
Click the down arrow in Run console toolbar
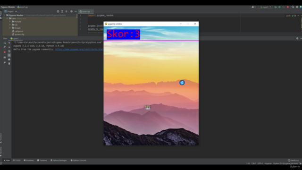[9, 47]
